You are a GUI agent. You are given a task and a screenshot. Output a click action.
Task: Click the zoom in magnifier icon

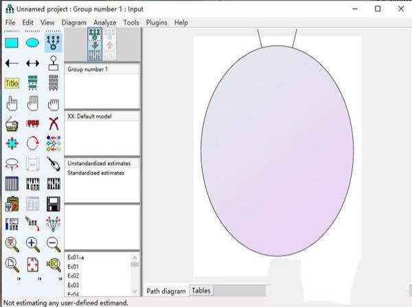coord(32,243)
